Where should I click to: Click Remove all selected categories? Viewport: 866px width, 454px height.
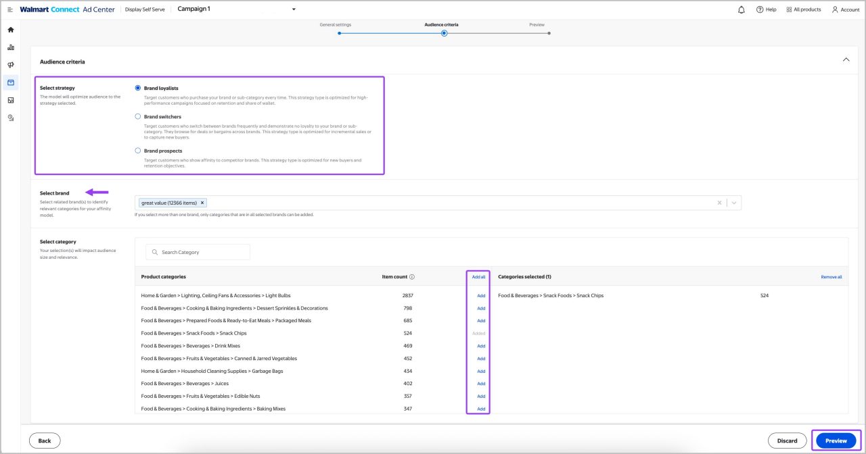pos(831,277)
